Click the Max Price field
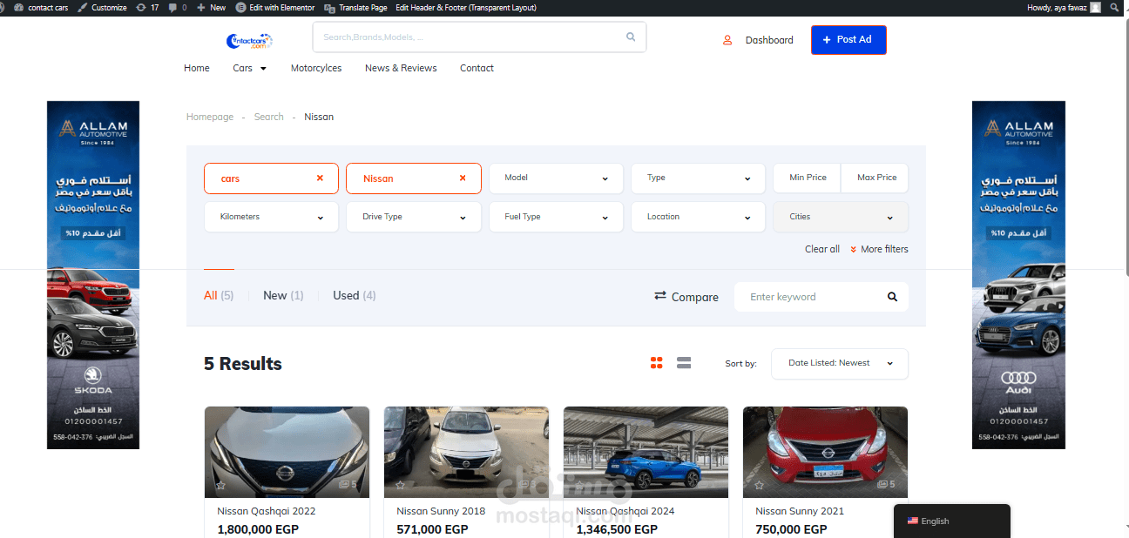 tap(876, 178)
